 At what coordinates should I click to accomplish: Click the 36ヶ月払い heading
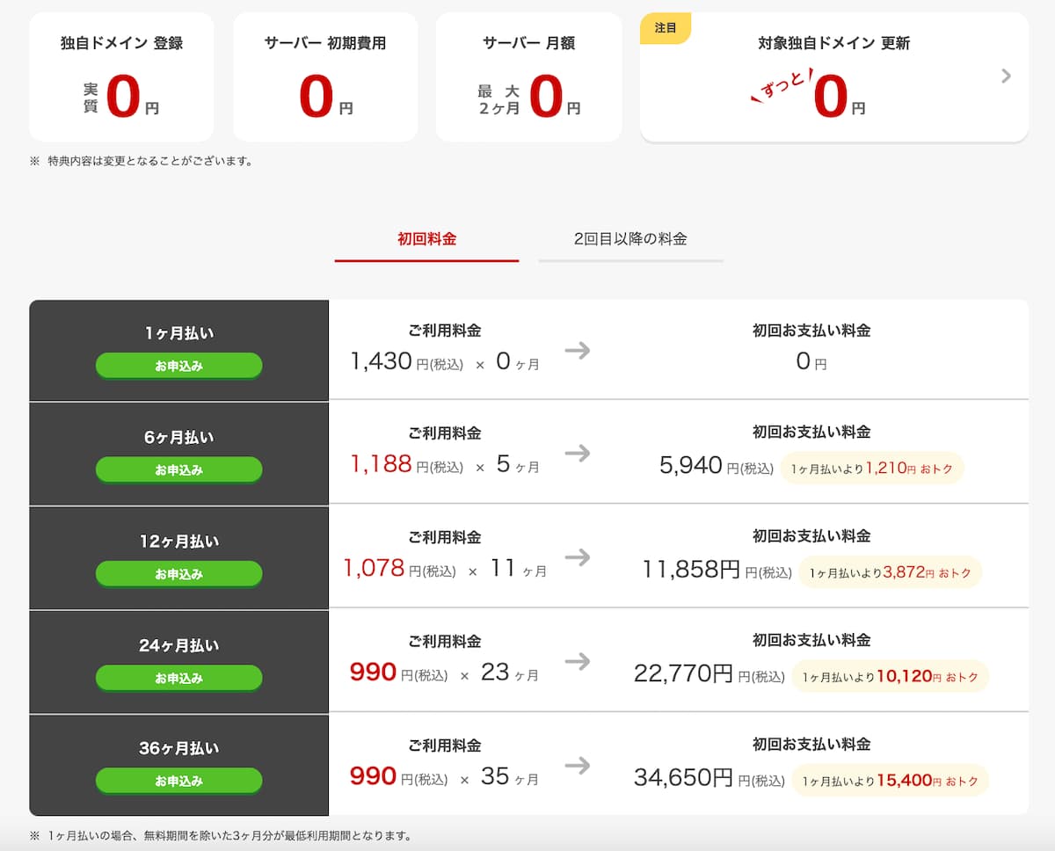179,749
